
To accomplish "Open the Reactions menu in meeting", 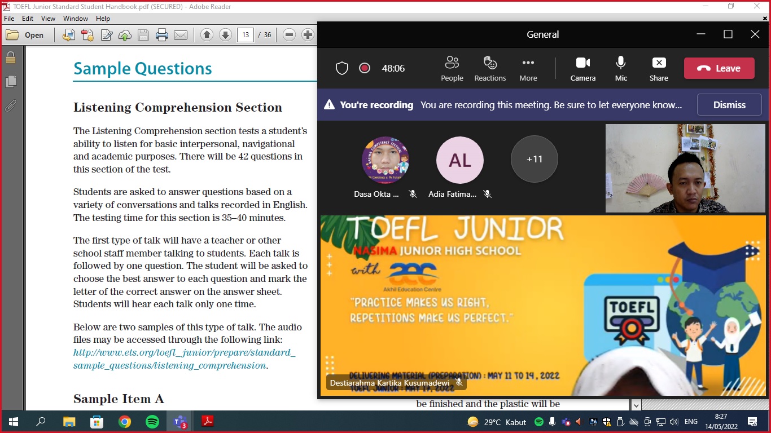I will (490, 68).
